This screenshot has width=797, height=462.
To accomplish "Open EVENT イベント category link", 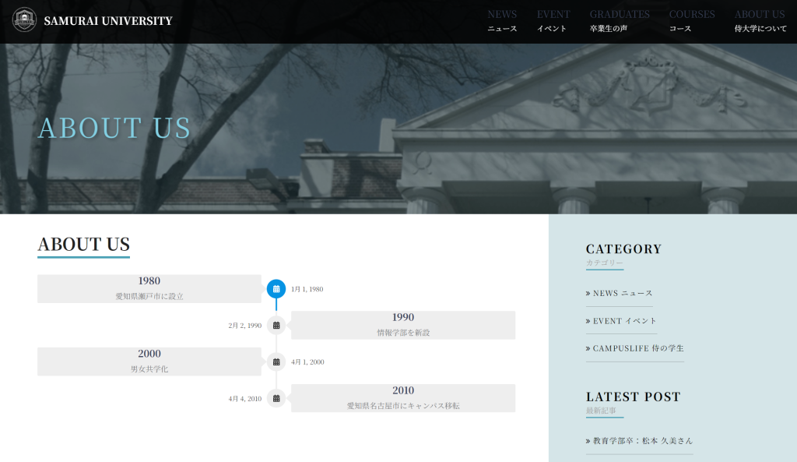I will pos(624,321).
